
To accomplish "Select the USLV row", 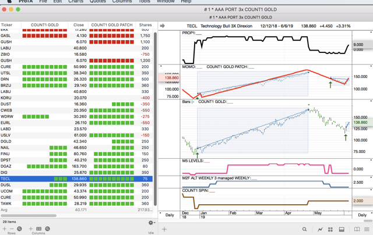I will [76, 135].
